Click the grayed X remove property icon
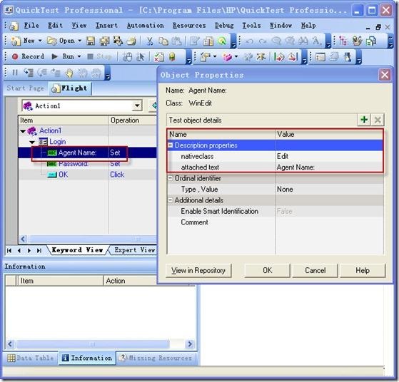 point(378,120)
